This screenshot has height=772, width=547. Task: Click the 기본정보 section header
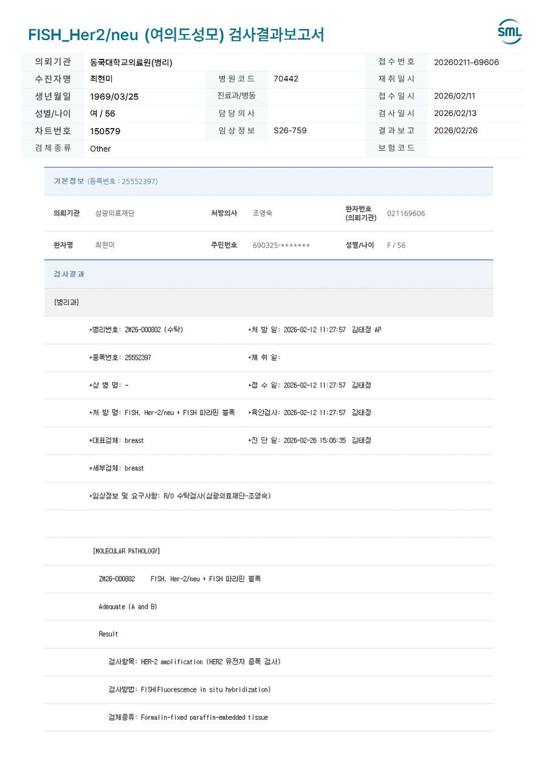click(x=269, y=181)
